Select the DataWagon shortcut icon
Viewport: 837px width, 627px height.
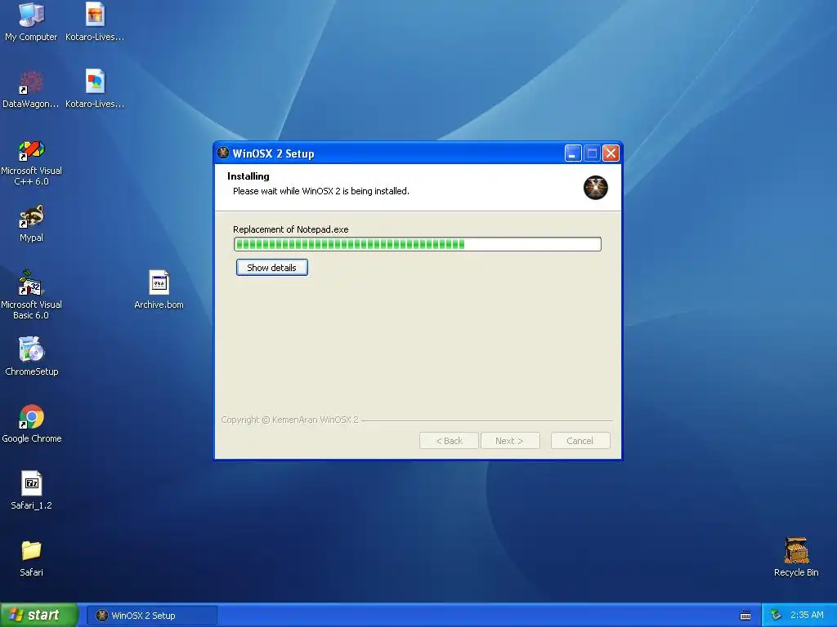pyautogui.click(x=31, y=82)
